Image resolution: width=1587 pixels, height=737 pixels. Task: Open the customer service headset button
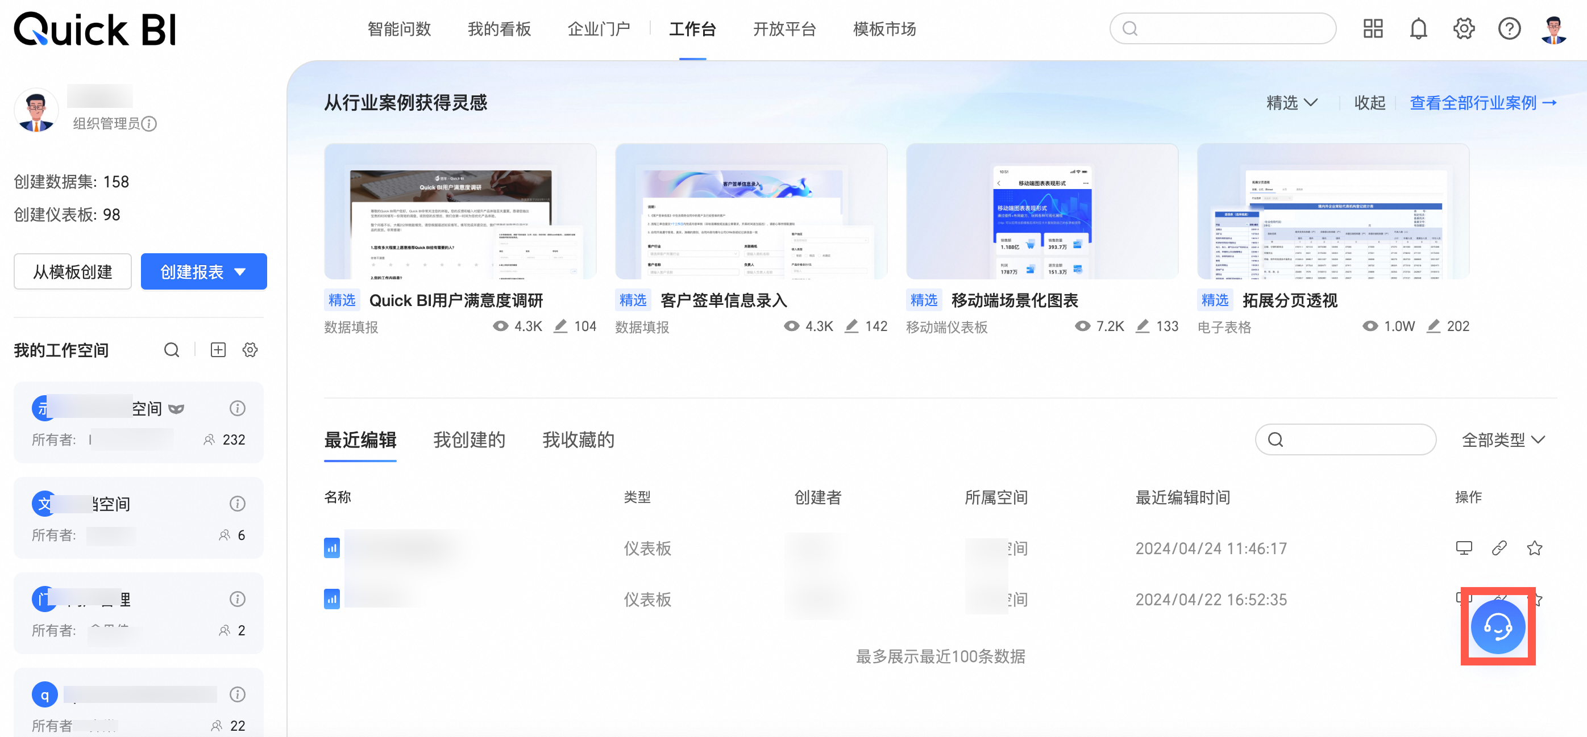[1498, 626]
